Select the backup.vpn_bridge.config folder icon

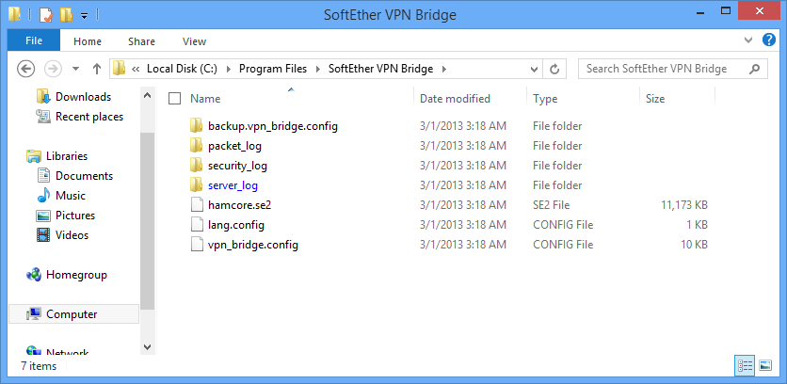[196, 126]
